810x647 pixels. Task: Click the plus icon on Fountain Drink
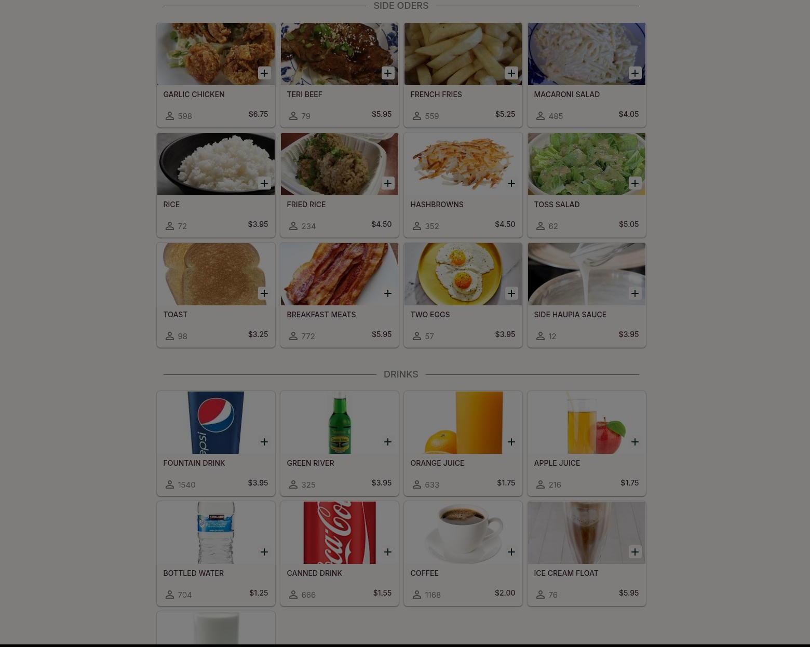point(264,442)
